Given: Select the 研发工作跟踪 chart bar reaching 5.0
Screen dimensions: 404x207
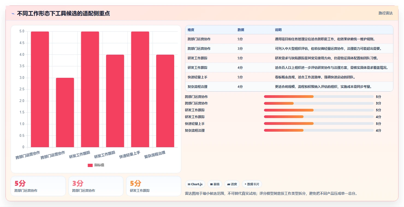Looking at the screenshot, I should [x=90, y=89].
